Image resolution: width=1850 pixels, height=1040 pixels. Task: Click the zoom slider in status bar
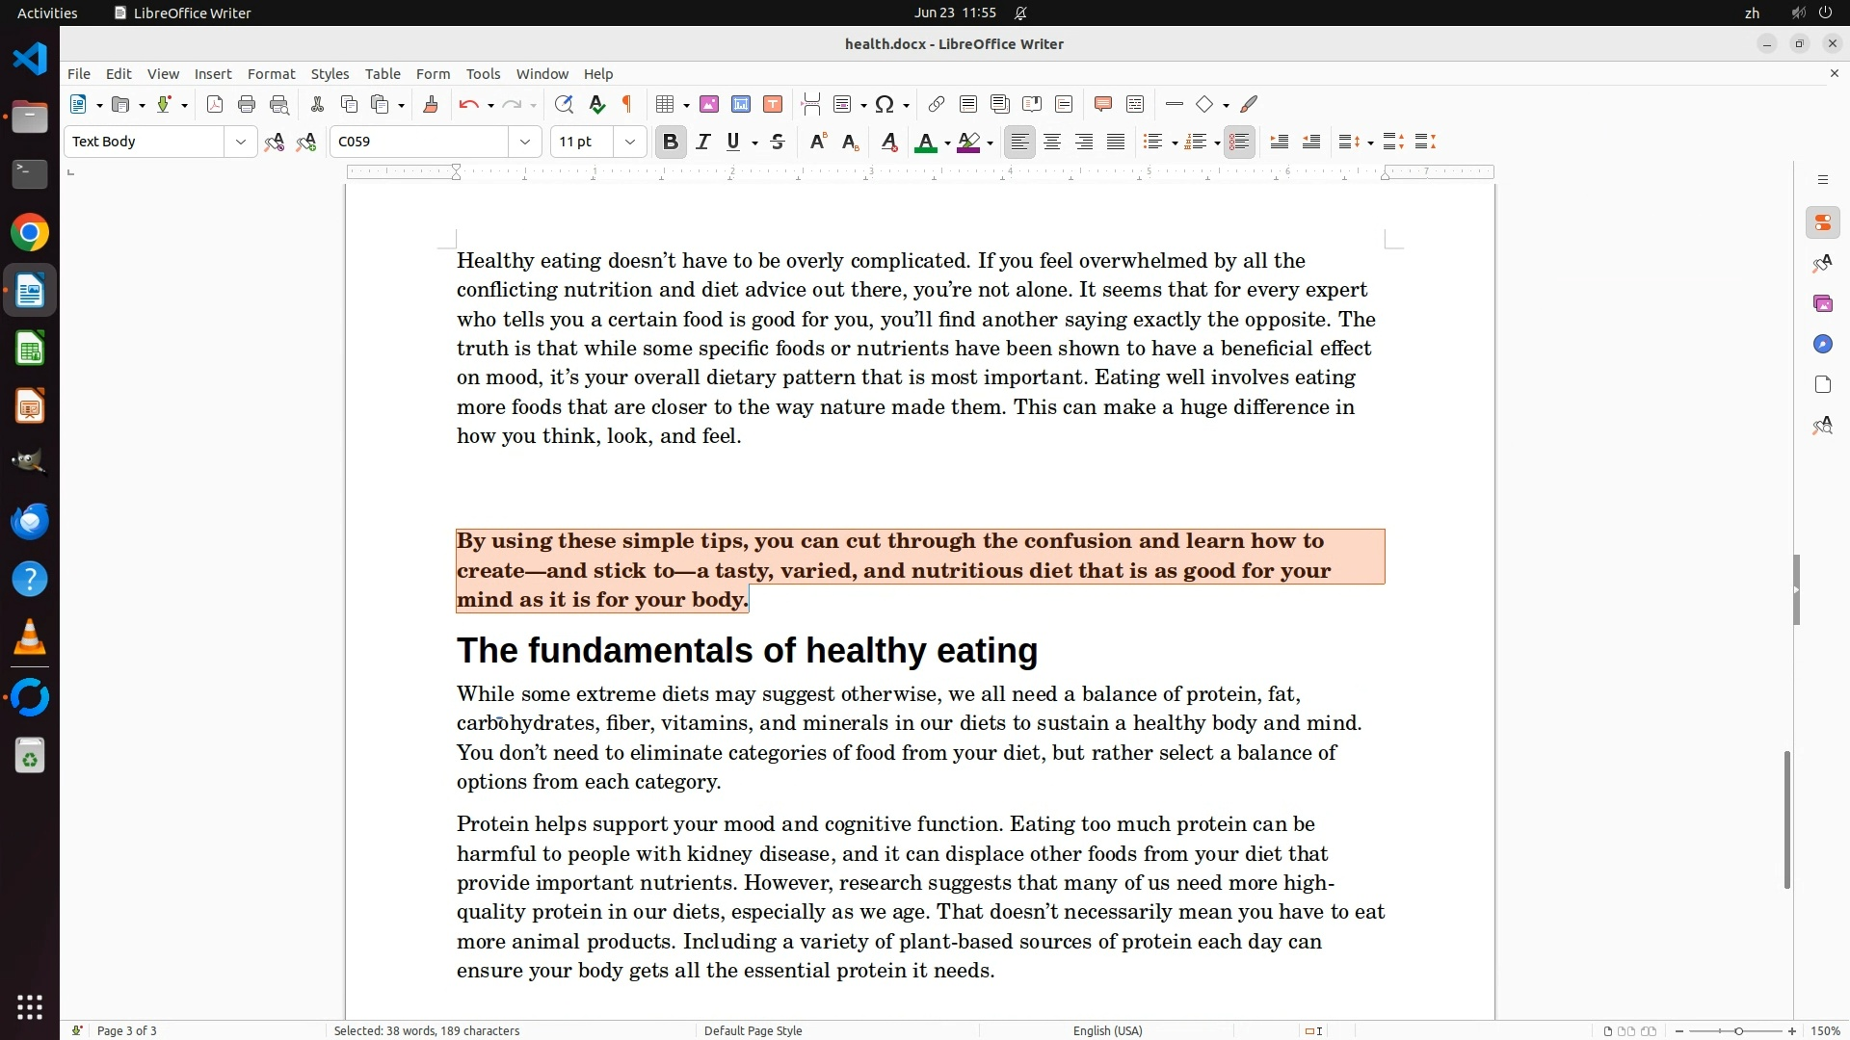tap(1737, 1030)
